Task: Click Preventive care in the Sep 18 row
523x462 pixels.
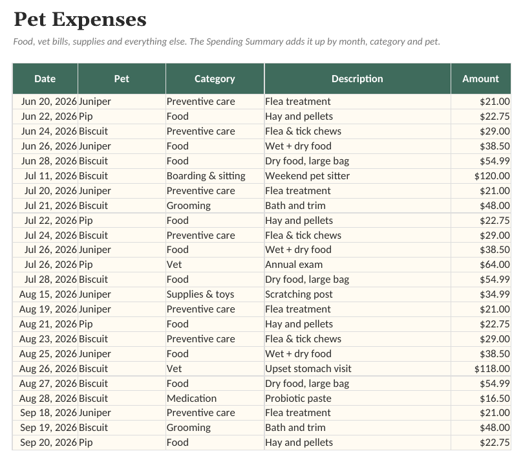Action: (215, 413)
